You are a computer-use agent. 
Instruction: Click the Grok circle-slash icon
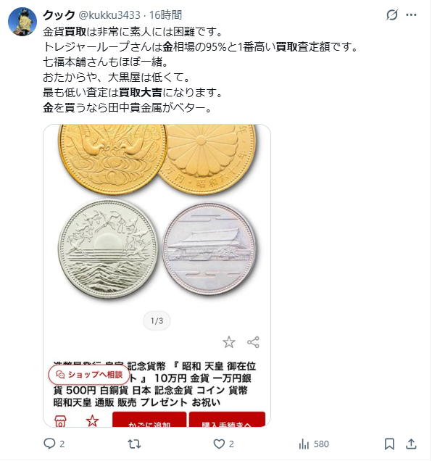pos(391,14)
